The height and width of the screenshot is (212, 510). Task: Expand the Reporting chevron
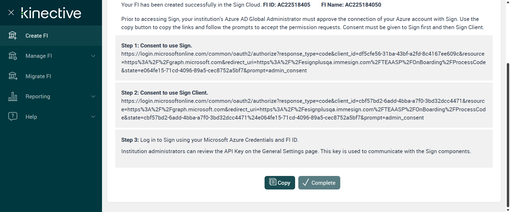pyautogui.click(x=93, y=96)
